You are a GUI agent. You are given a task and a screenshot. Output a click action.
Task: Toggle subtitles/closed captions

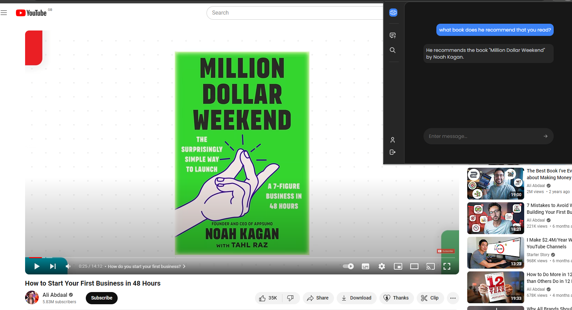366,266
